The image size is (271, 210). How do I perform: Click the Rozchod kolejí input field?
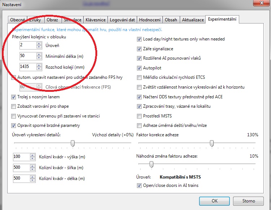(x=27, y=67)
